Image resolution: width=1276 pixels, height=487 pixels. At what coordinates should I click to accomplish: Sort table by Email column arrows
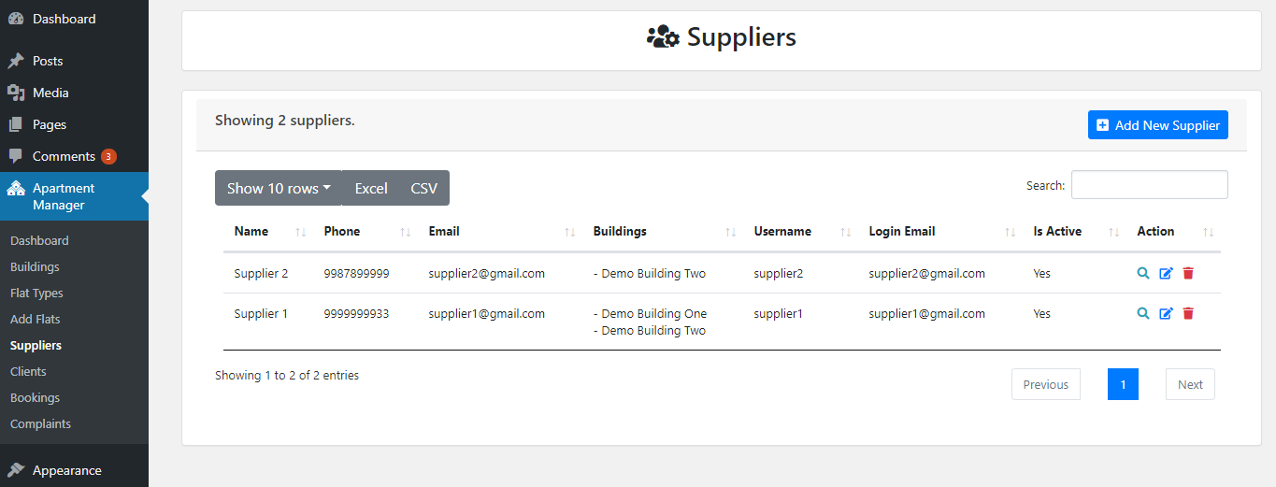[x=569, y=232]
